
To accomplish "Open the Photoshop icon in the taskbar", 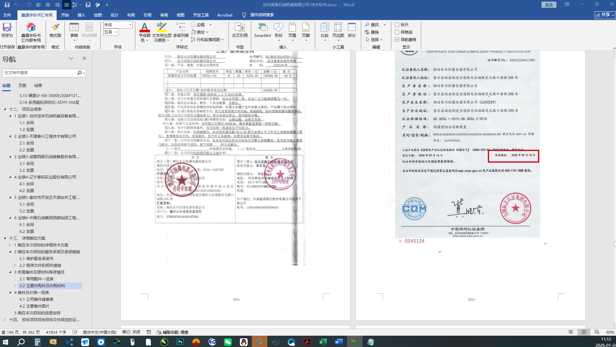I will (180, 342).
